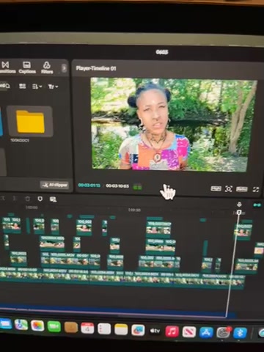Click the current playback timecode
The image size is (264, 352).
pos(89,186)
